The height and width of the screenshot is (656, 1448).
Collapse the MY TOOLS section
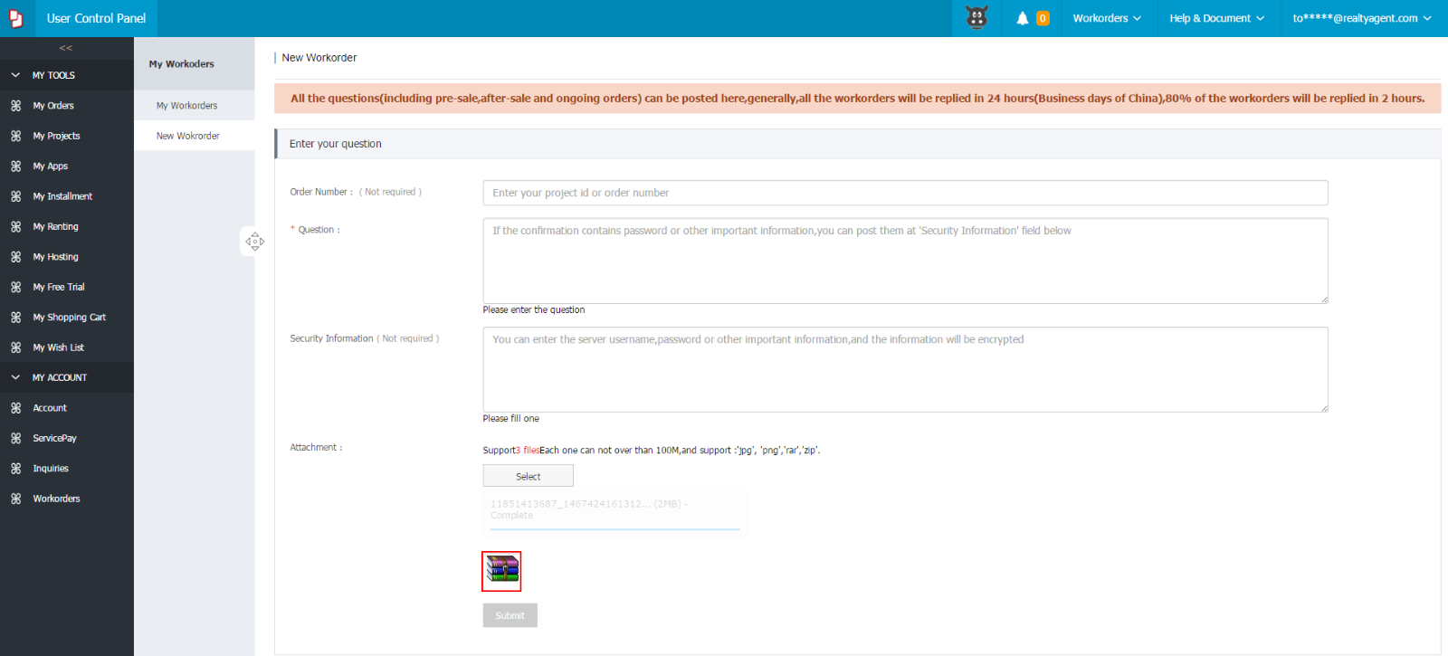tap(67, 75)
